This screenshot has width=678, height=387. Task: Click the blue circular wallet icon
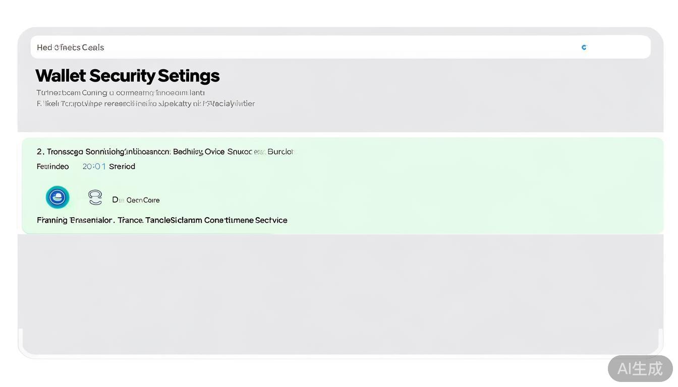pyautogui.click(x=58, y=197)
